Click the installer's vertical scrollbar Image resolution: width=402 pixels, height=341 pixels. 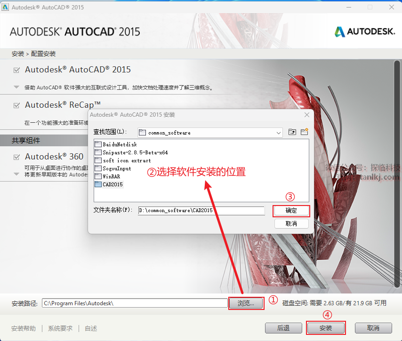click(397, 174)
